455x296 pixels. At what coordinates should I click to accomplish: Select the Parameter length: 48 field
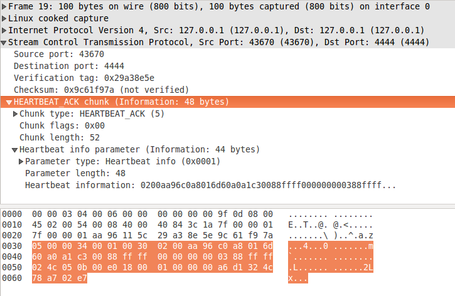(75, 173)
